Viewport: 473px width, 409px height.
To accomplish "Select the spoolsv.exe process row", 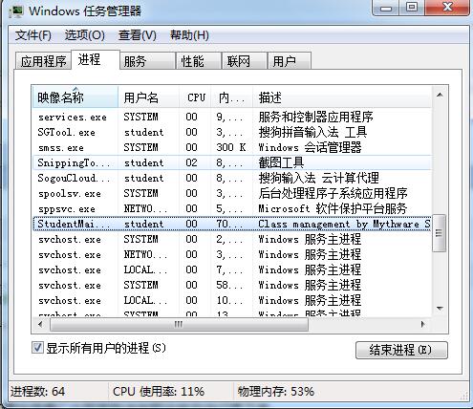I will [232, 193].
